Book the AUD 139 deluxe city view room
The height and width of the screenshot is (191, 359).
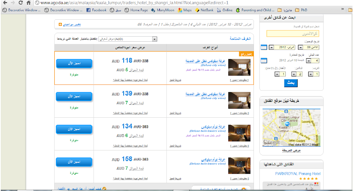tap(74, 96)
